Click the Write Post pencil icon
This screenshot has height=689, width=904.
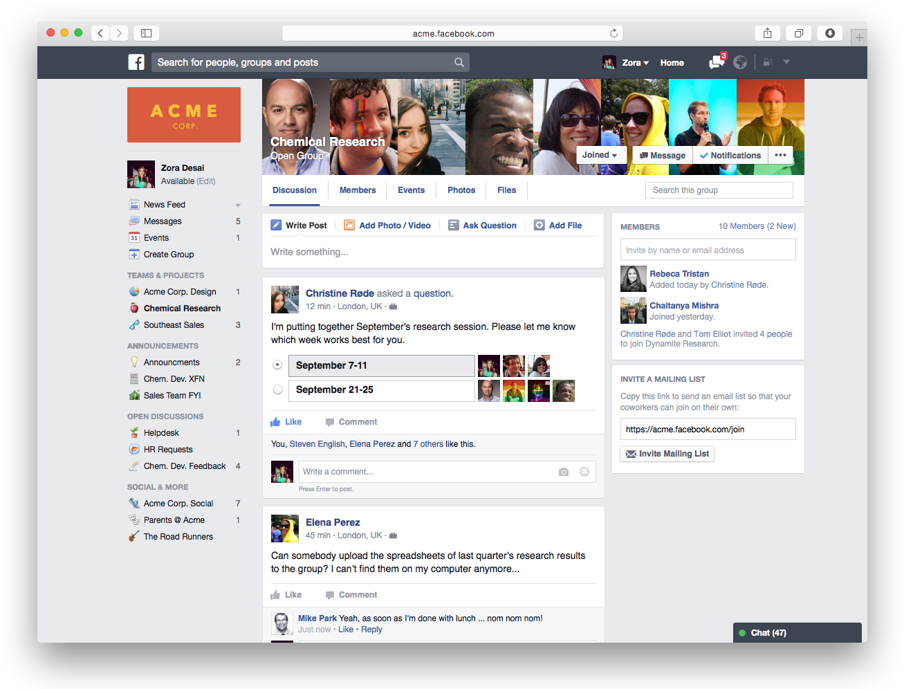(x=276, y=226)
